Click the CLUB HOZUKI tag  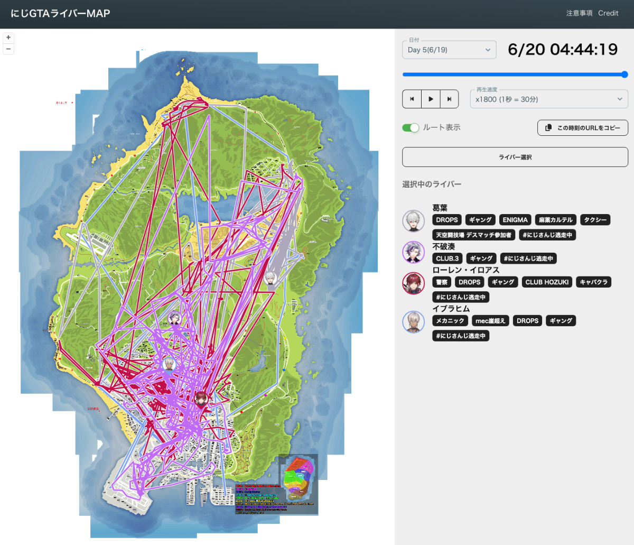point(547,282)
